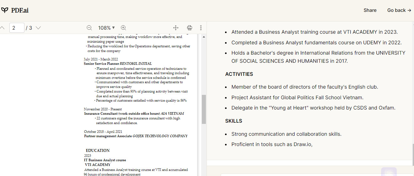Click the '/ 3' total pages label
This screenshot has width=414, height=176.
click(29, 28)
